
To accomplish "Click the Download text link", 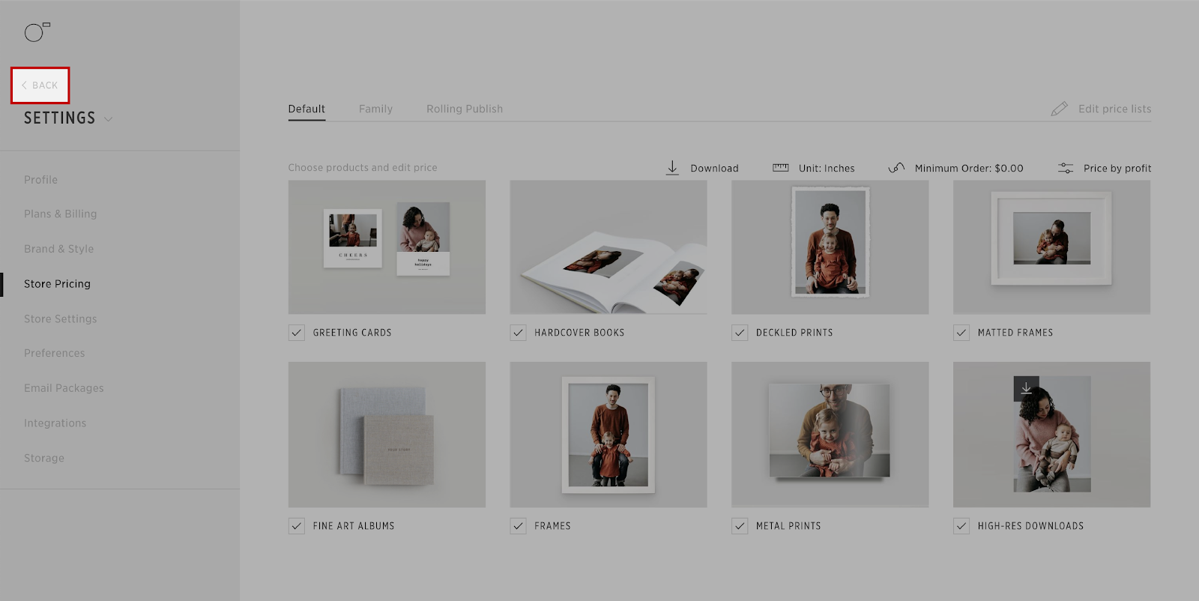I will 714,169.
